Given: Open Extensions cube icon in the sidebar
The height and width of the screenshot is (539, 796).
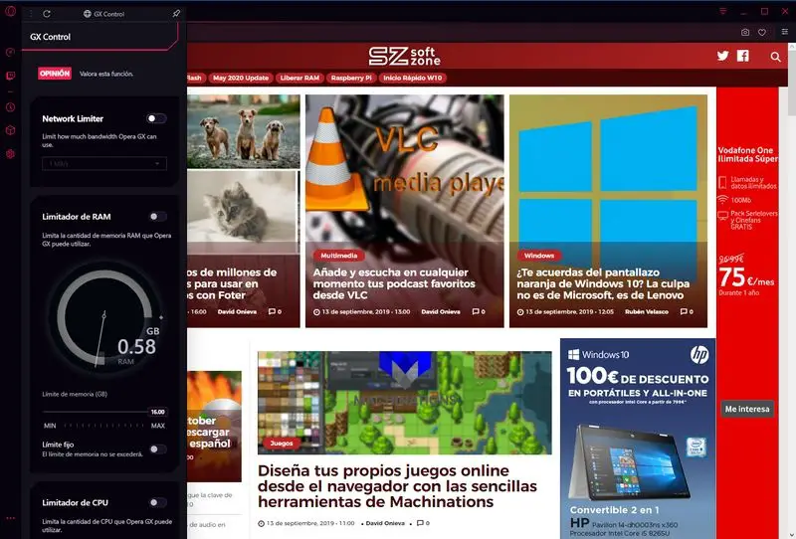Looking at the screenshot, I should point(10,130).
